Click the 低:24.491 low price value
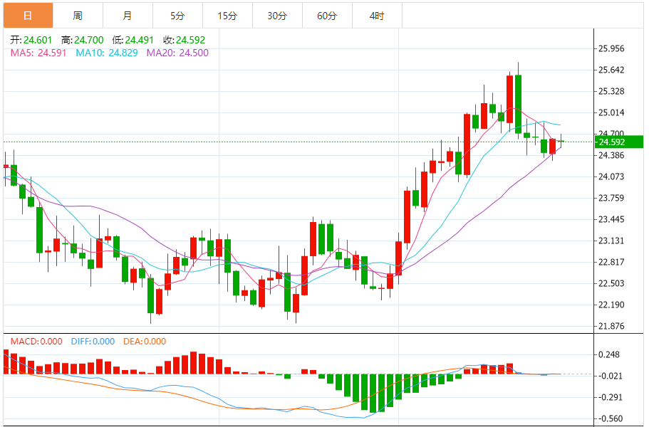The height and width of the screenshot is (427, 649). 133,40
